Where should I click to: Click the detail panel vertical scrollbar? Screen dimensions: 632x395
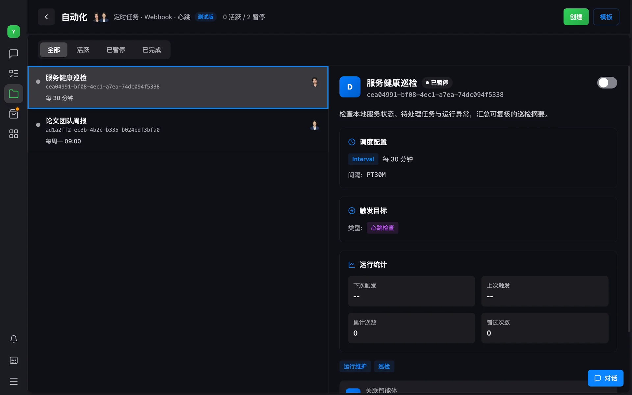click(629, 199)
